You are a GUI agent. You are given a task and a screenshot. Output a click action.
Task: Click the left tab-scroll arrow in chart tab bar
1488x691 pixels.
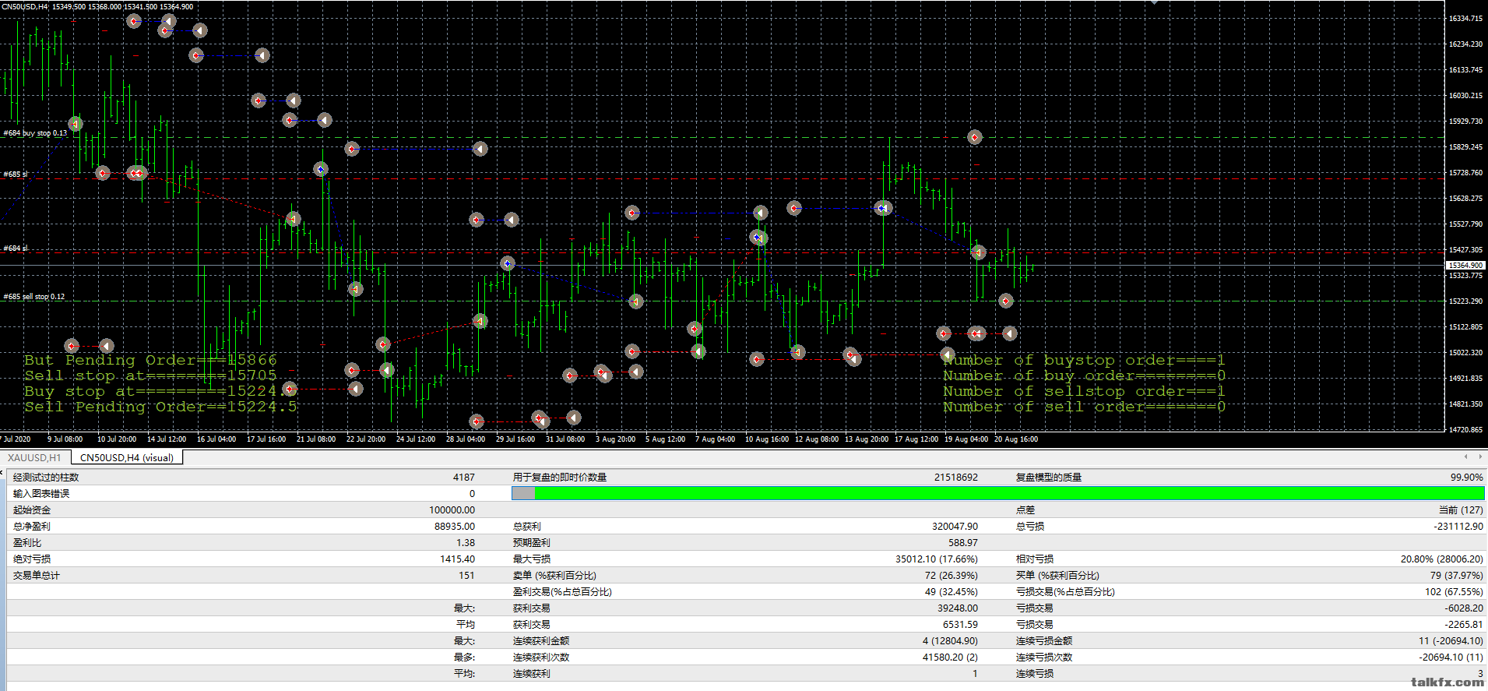pos(1466,457)
